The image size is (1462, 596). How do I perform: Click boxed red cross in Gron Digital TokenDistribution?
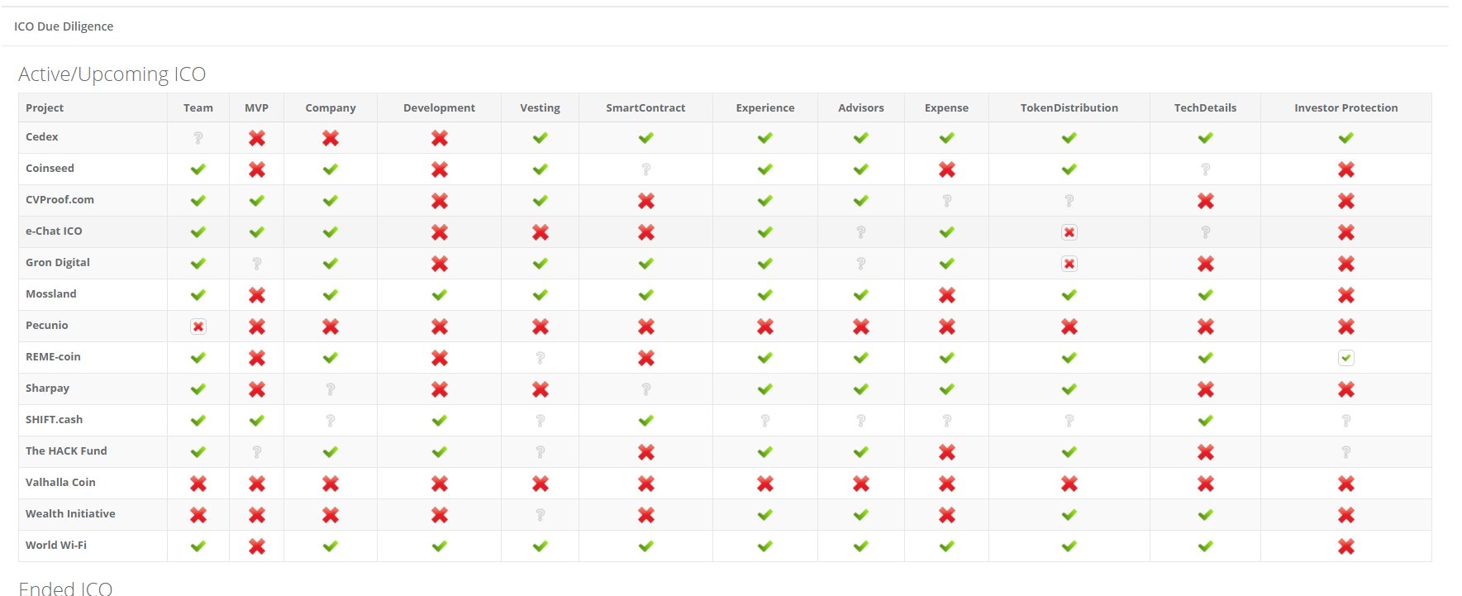[1069, 264]
